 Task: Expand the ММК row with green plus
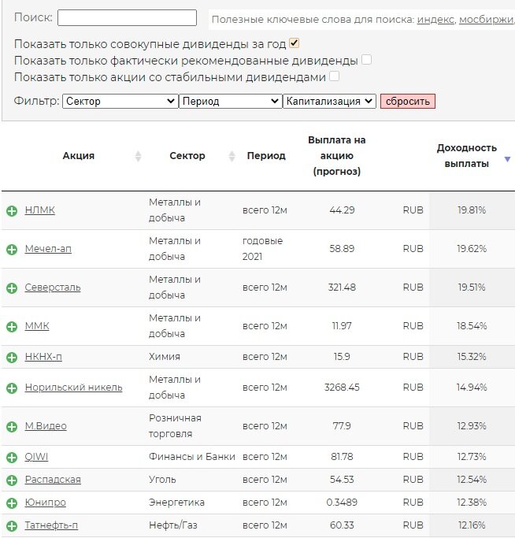click(x=12, y=327)
